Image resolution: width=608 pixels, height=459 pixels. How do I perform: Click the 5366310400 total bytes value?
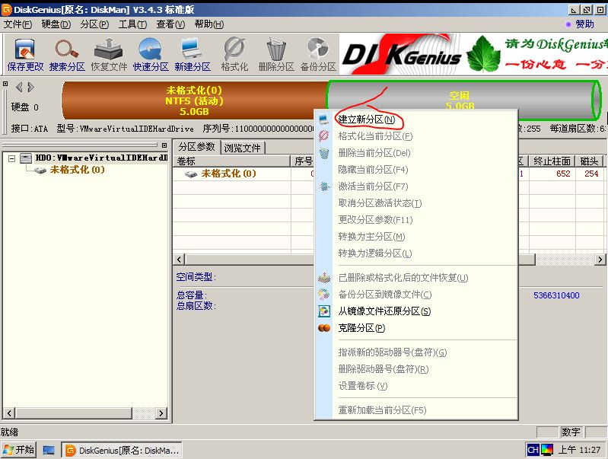tap(556, 295)
